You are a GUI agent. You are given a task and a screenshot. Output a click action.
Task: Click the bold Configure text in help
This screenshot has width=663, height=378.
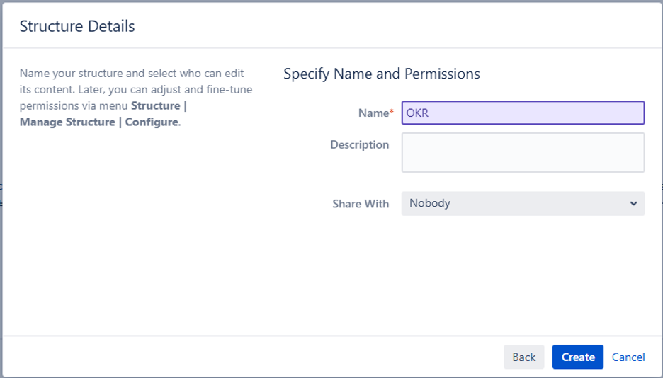click(x=152, y=122)
